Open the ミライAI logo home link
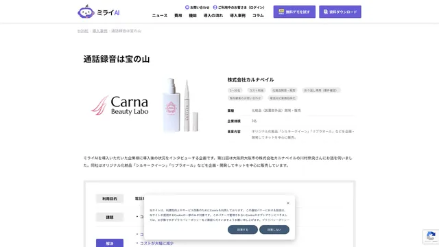 (99, 12)
